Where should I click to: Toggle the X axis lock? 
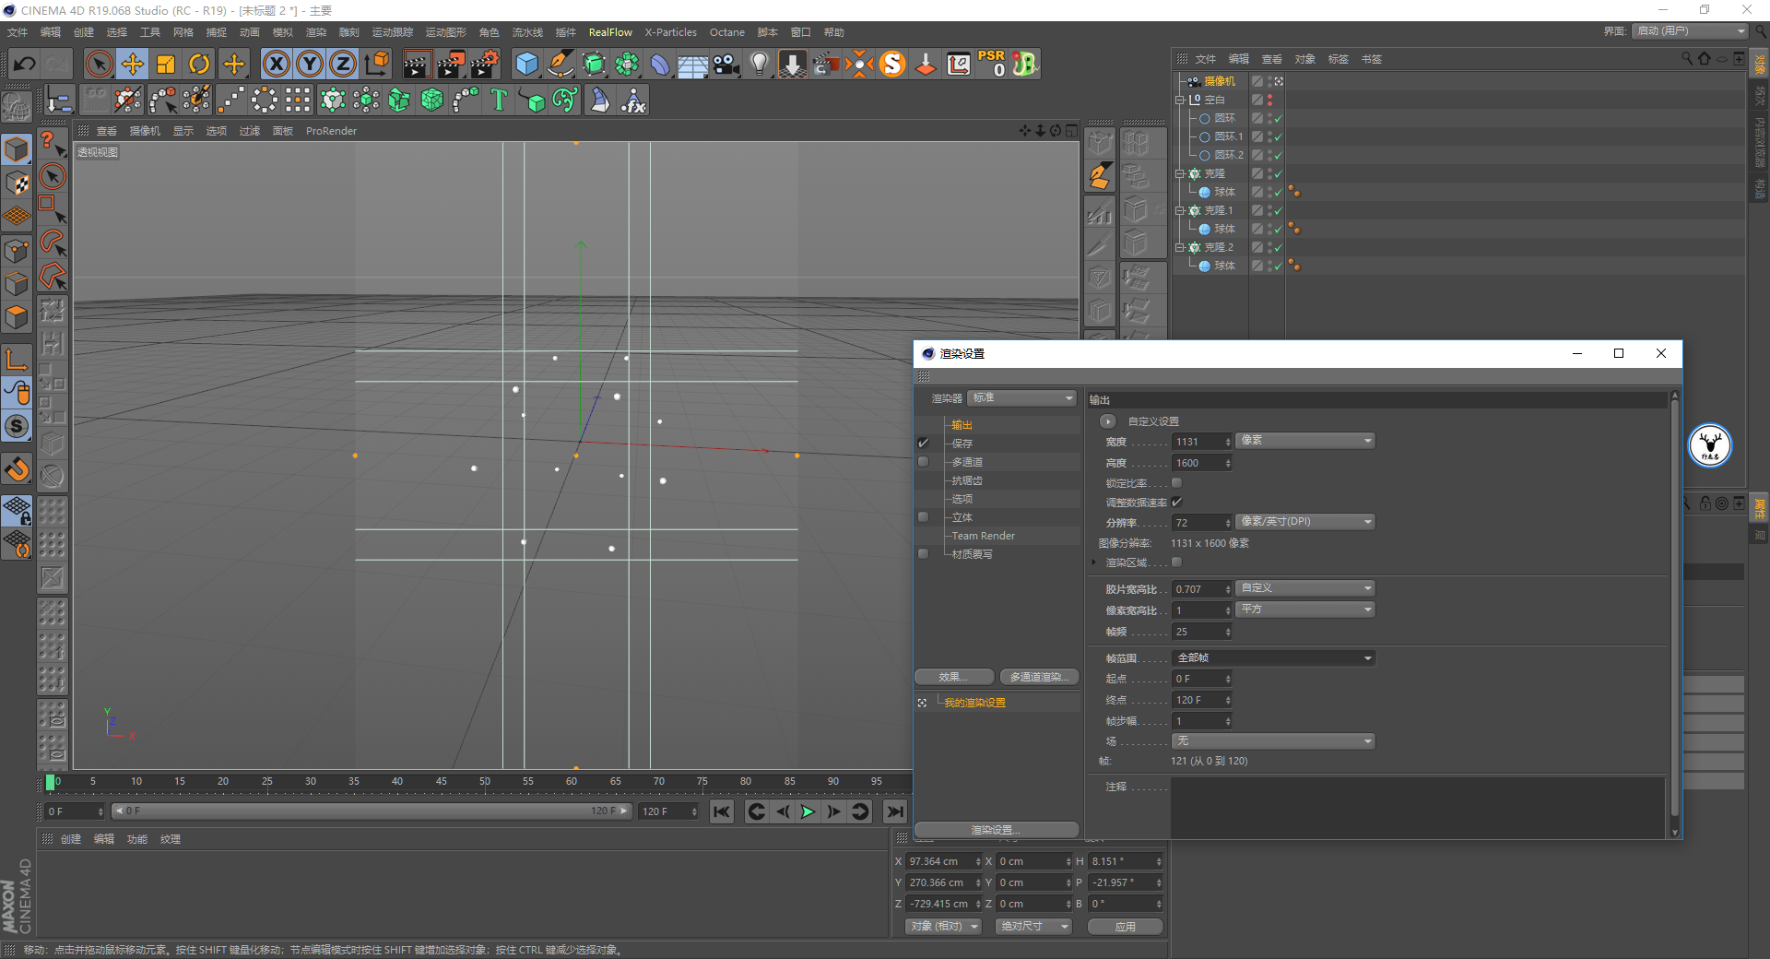coord(276,64)
